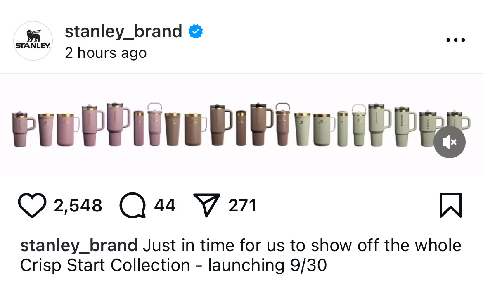Click the "launching 9/30" text in the caption
The image size is (483, 292).
tap(267, 265)
